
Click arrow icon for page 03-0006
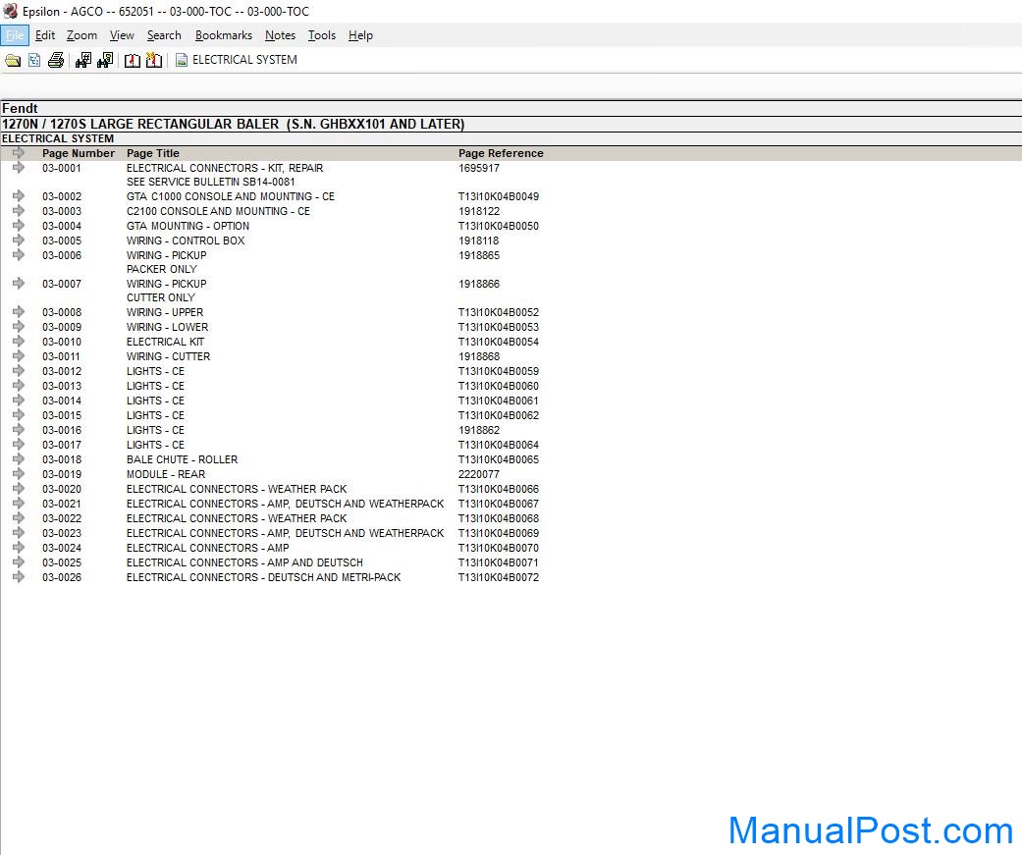pyautogui.click(x=19, y=255)
